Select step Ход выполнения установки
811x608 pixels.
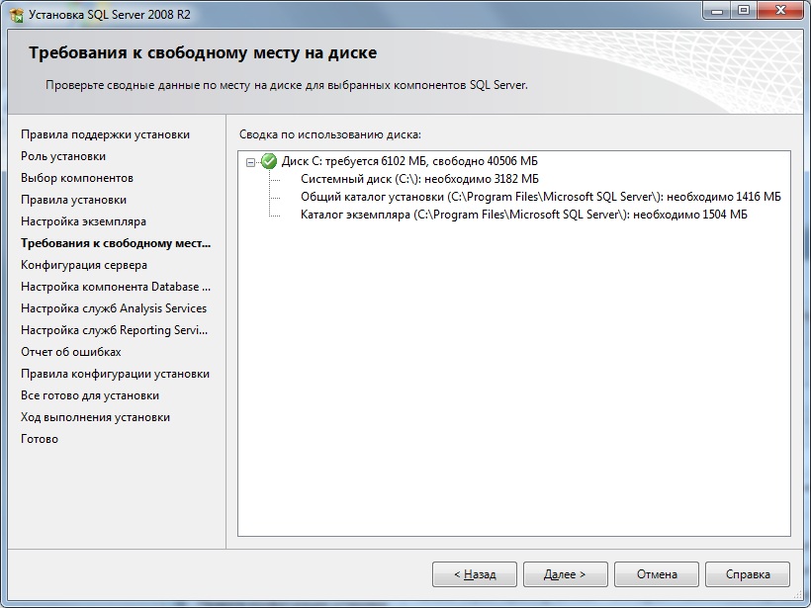point(95,417)
